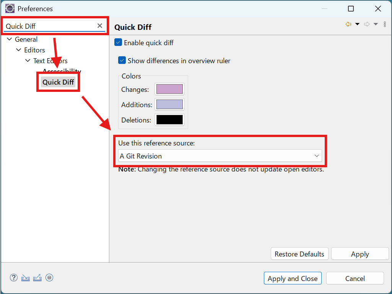
Task: Open the import preferences icon
Action: pos(25,278)
